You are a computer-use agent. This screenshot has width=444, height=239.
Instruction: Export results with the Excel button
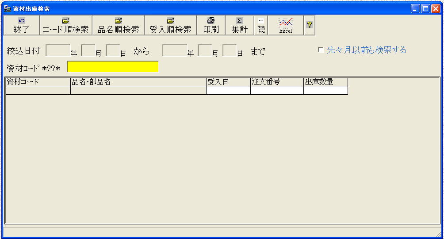285,26
